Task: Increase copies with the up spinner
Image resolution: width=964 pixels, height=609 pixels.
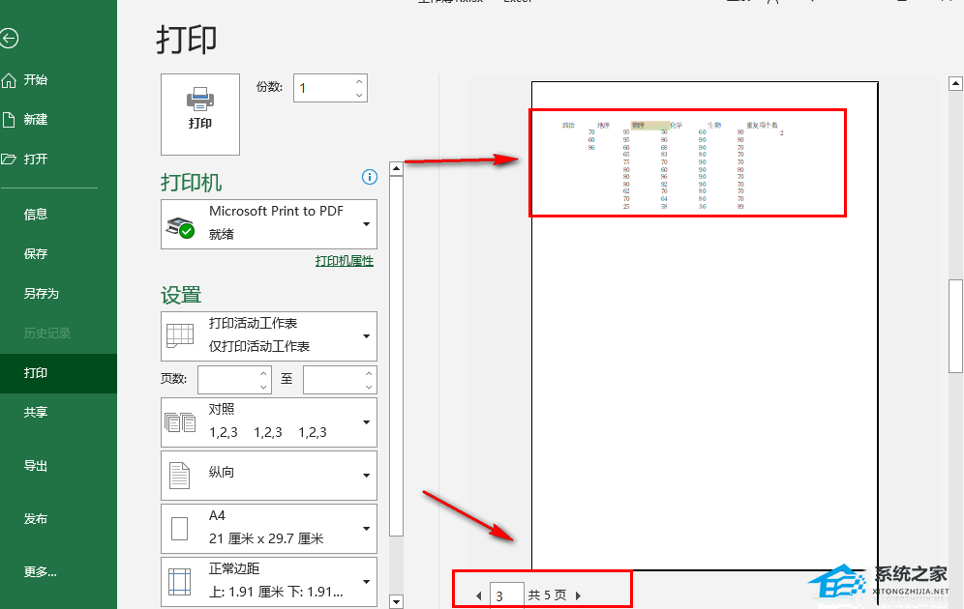Action: 360,81
